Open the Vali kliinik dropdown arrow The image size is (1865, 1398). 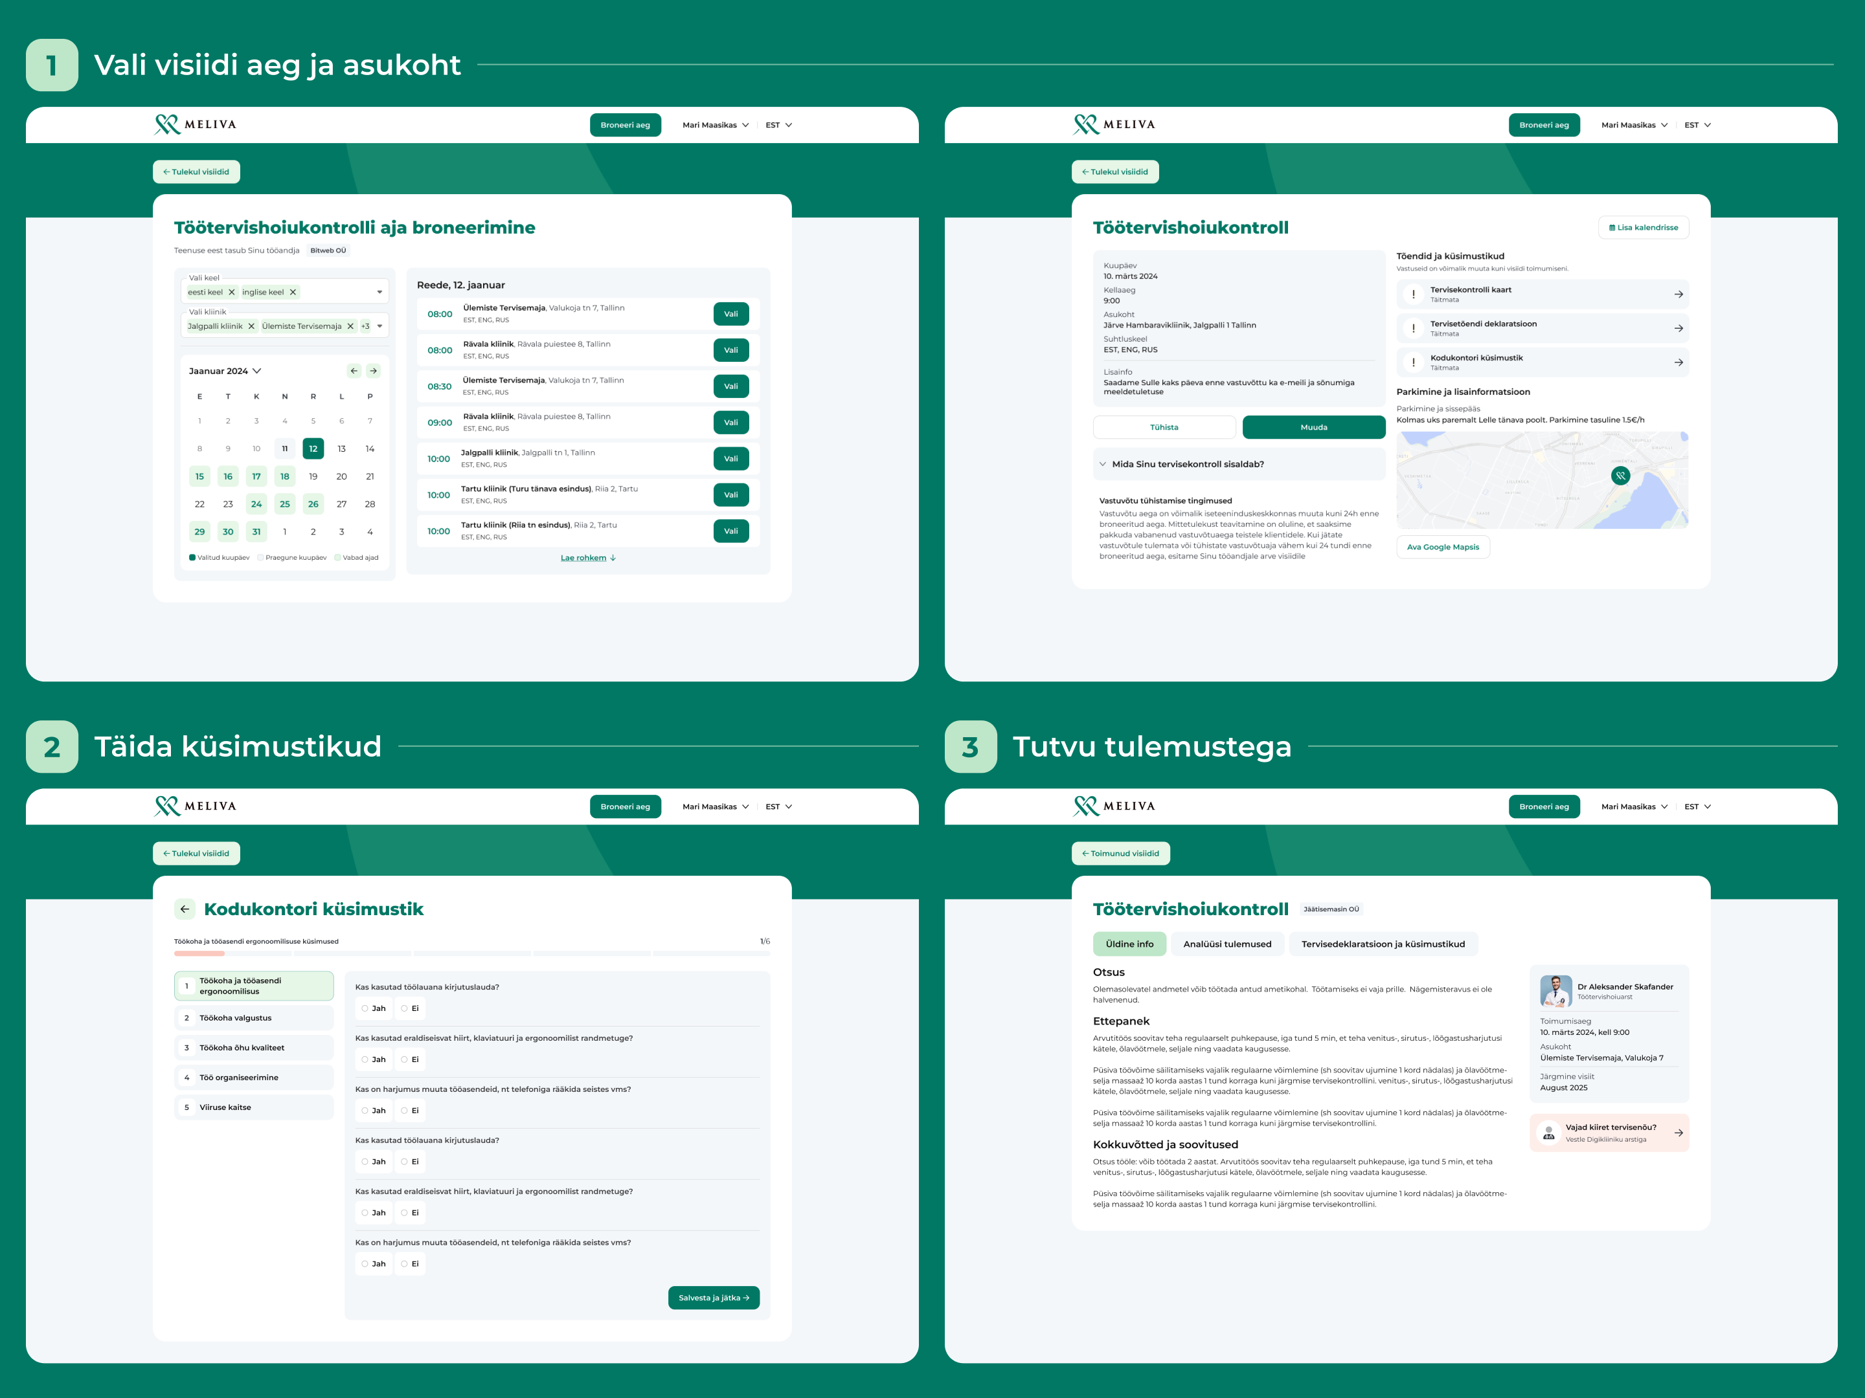(379, 326)
